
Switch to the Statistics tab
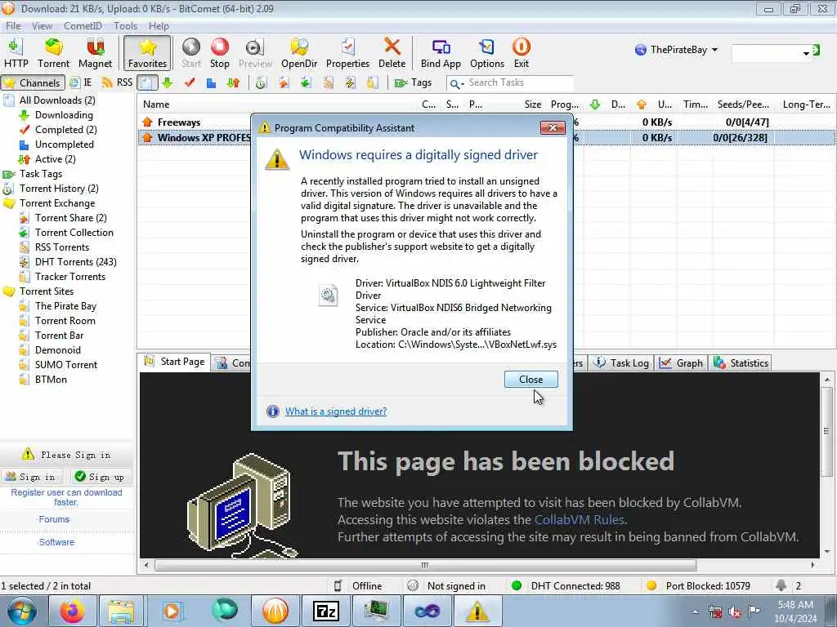(x=741, y=363)
